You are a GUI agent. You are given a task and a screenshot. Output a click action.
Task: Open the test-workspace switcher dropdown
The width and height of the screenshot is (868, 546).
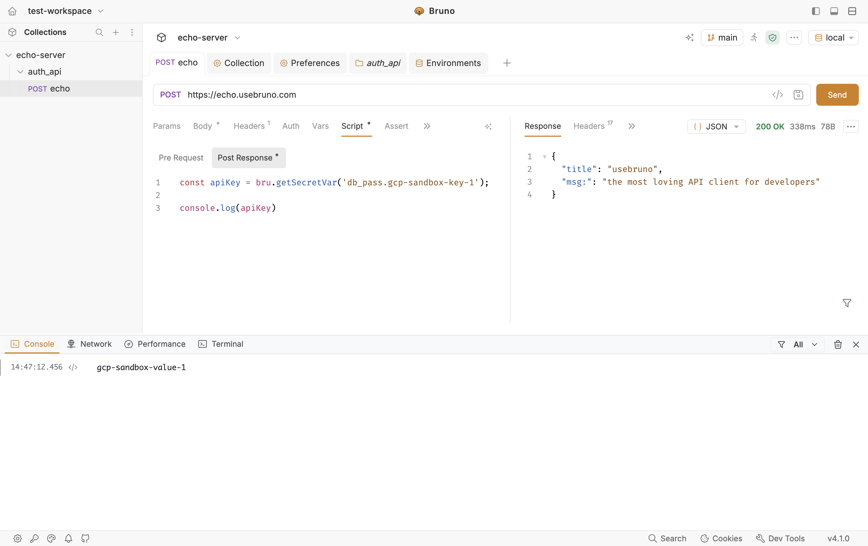point(66,11)
